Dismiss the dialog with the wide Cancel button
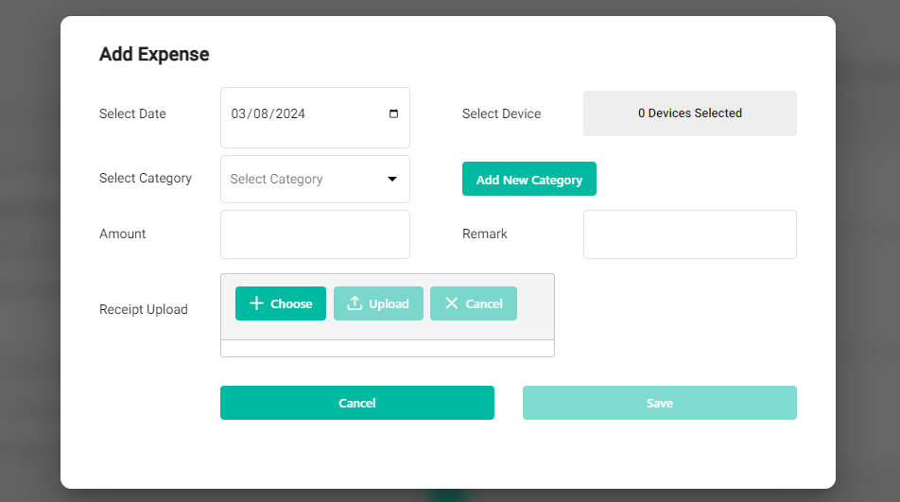This screenshot has height=502, width=900. pos(356,403)
